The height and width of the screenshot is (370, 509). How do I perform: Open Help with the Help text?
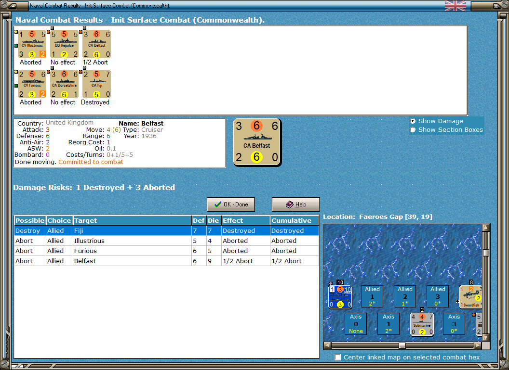point(301,204)
